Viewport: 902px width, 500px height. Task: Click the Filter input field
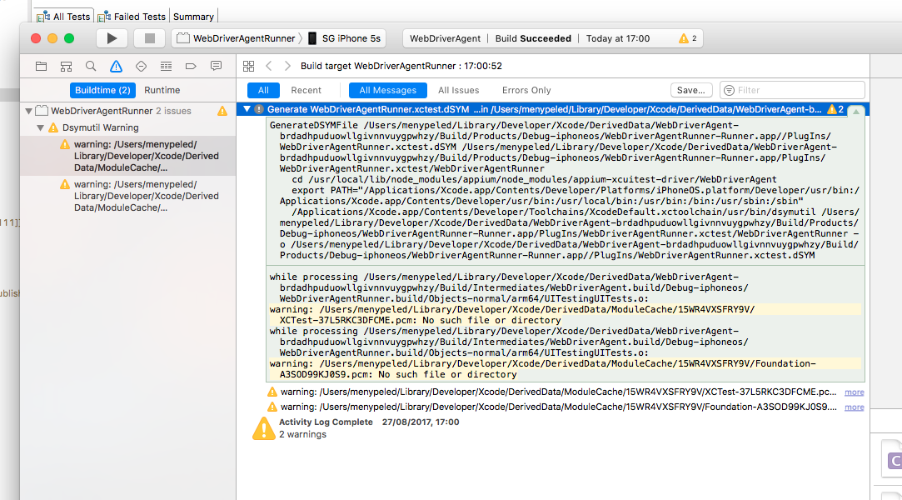pyautogui.click(x=793, y=90)
